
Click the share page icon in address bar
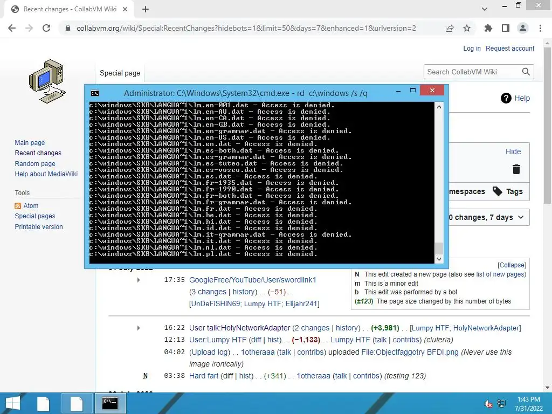(x=450, y=28)
